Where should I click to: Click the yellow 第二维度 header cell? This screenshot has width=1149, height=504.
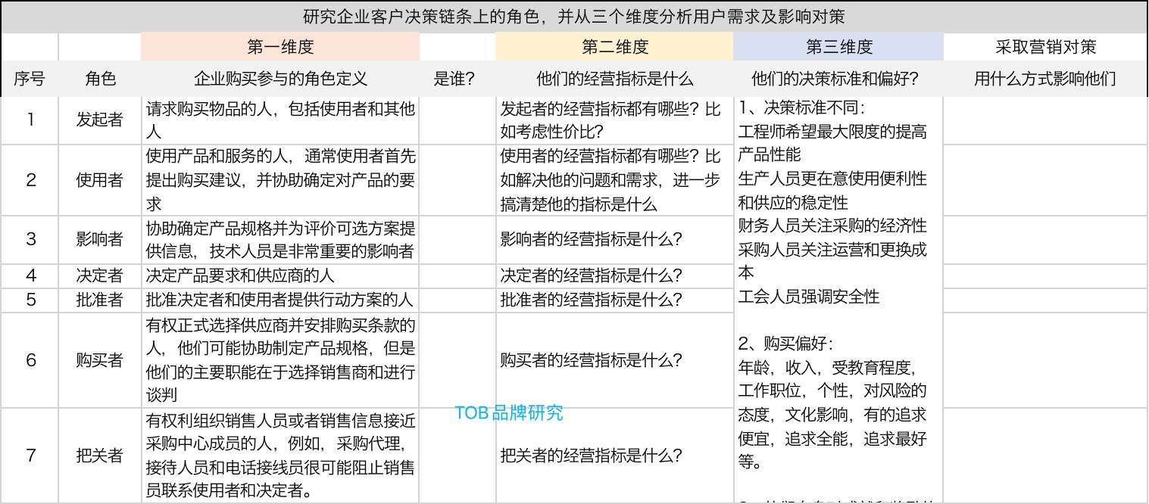coord(614,47)
